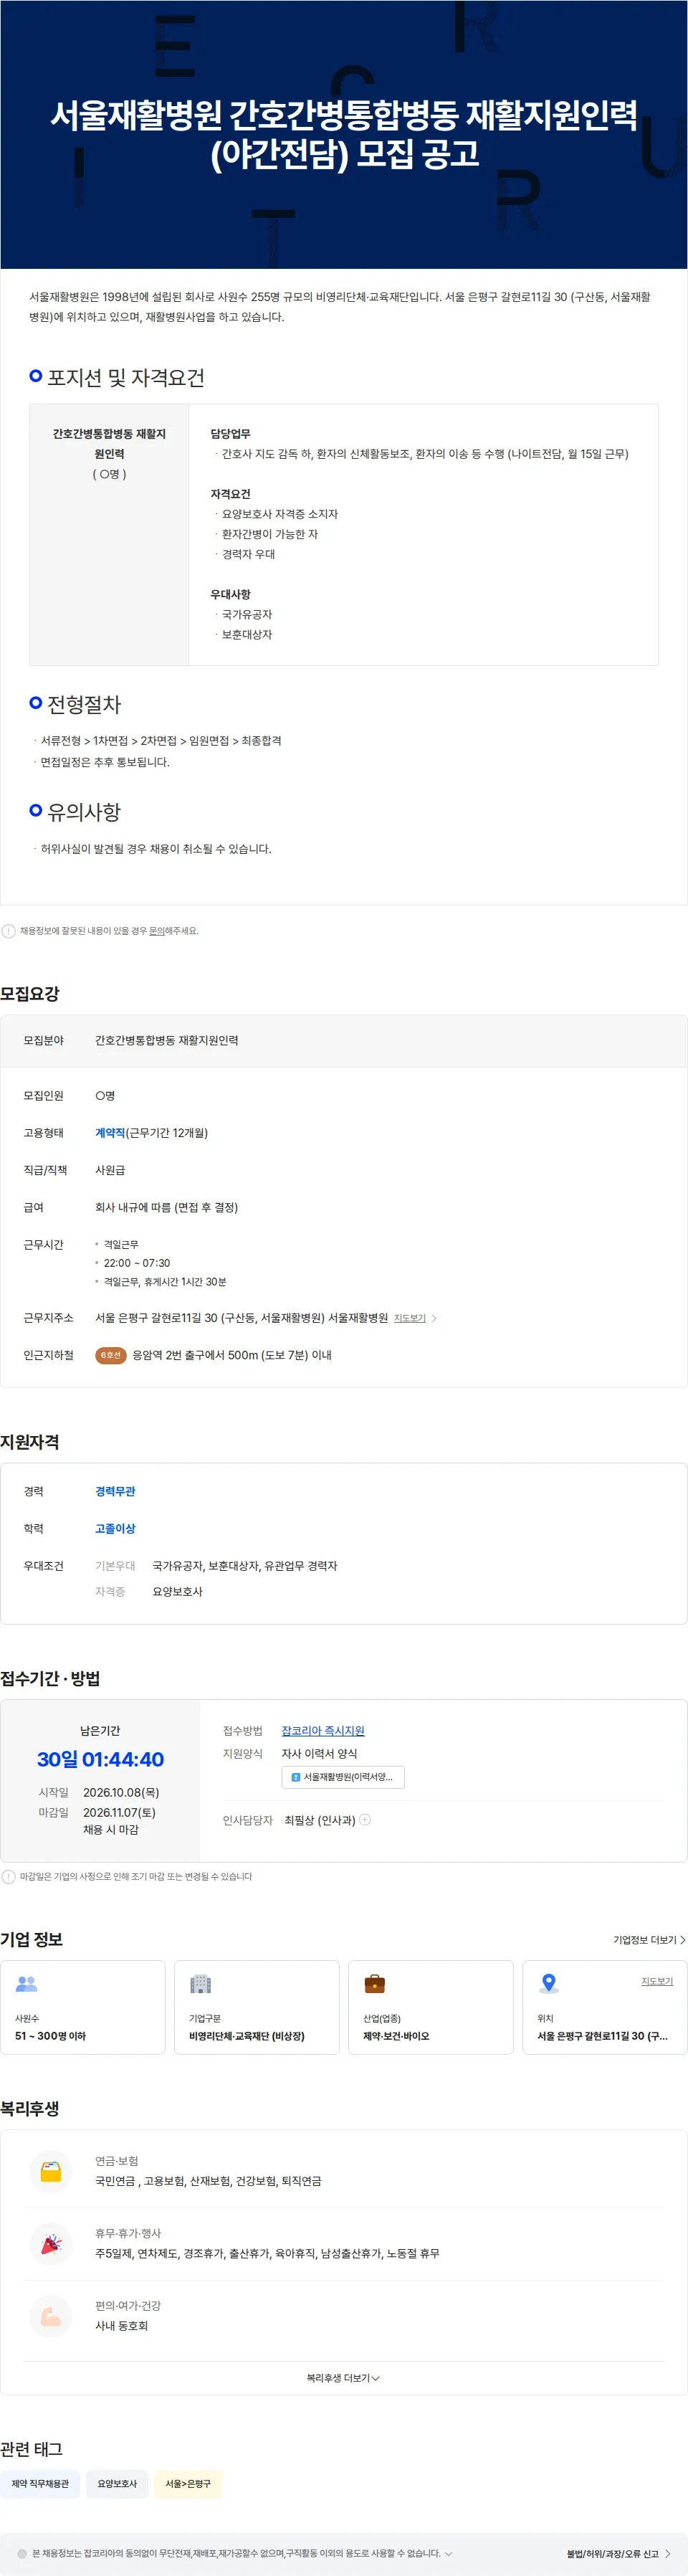The width and height of the screenshot is (688, 2576).
Task: Click the main recruitment title banner
Action: (344, 134)
